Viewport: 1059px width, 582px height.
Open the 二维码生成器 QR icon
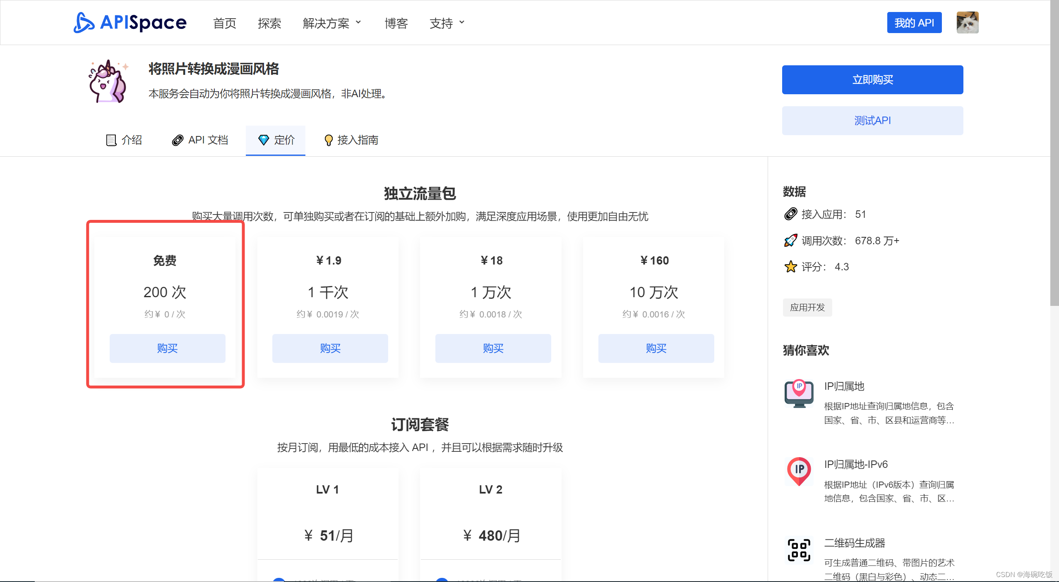click(x=799, y=550)
